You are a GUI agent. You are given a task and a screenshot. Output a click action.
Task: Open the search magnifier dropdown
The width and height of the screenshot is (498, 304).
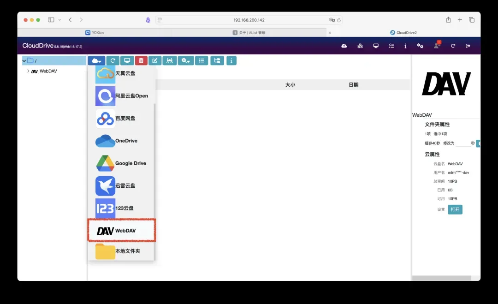[186, 60]
